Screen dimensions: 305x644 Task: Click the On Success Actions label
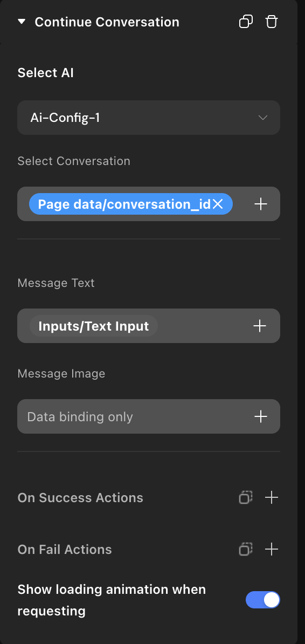click(80, 497)
